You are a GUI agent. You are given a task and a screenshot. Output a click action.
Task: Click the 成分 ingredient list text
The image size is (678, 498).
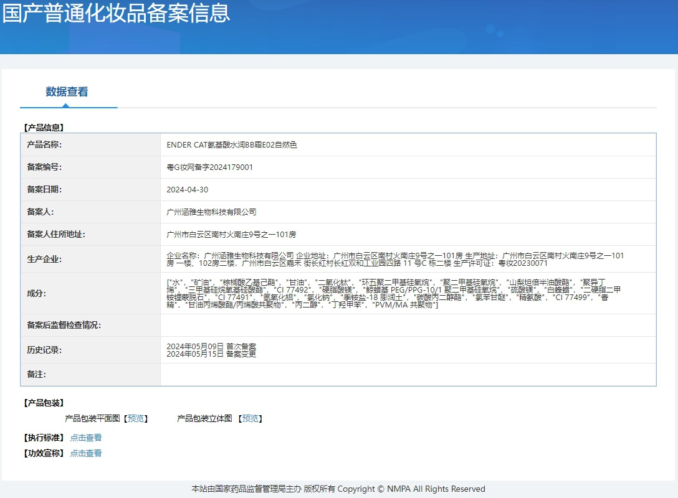(393, 293)
